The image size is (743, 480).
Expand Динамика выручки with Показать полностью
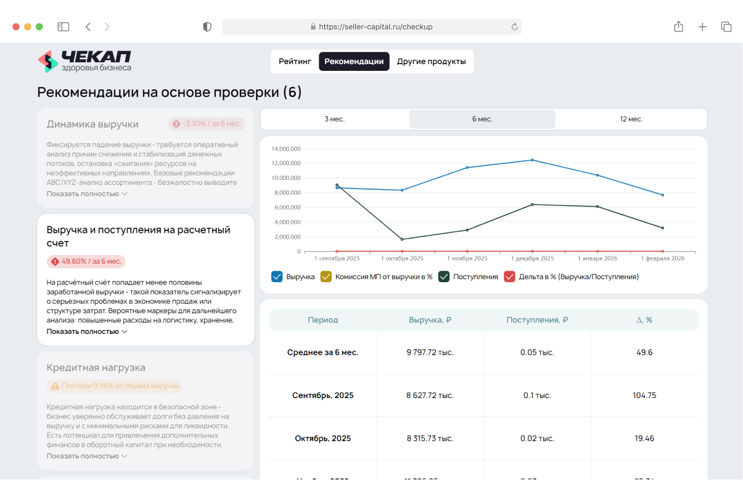[x=87, y=193]
